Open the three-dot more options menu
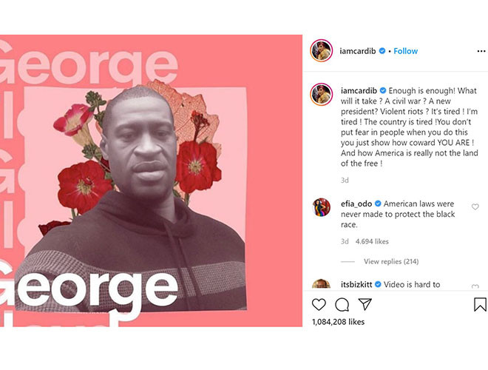Viewport: 488px width, 370px height. click(x=481, y=51)
